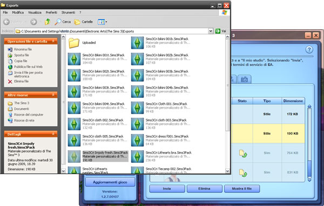
Task: Select Sims3Cri Cloth 001.Sims3Pack file icon
Action: click(137, 108)
